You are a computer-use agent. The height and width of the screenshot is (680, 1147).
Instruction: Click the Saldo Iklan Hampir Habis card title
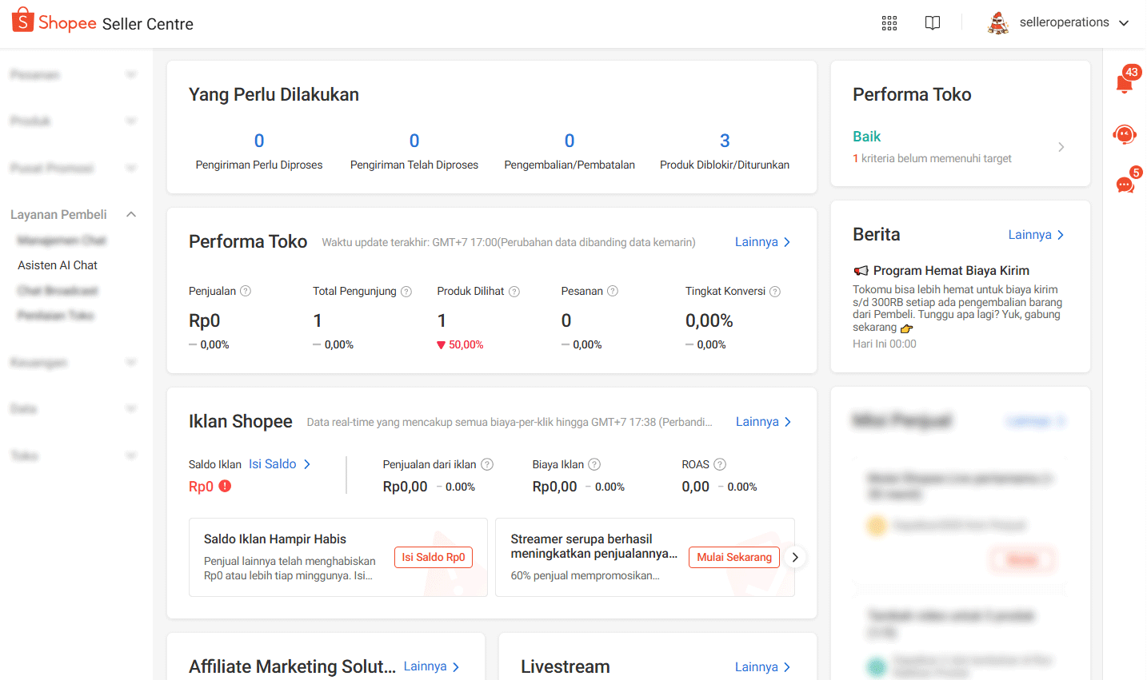coord(275,539)
